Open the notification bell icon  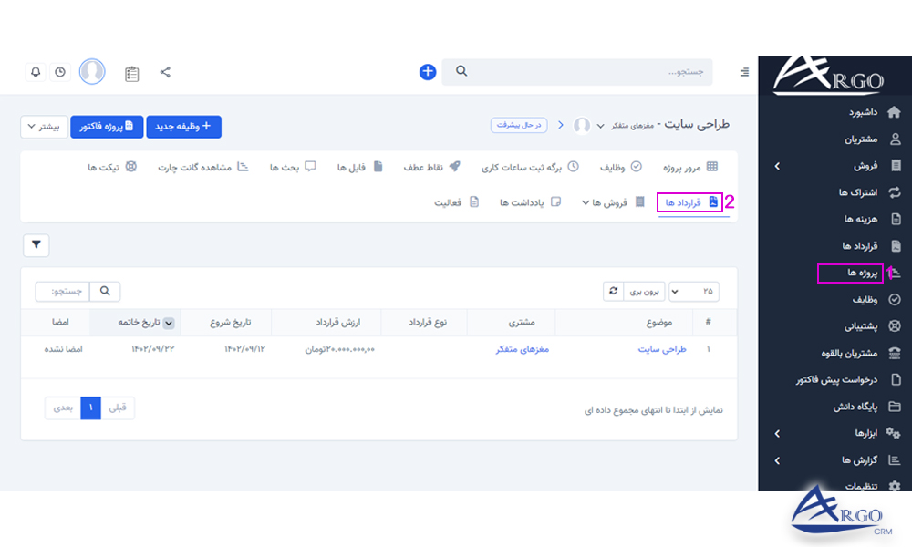(36, 71)
